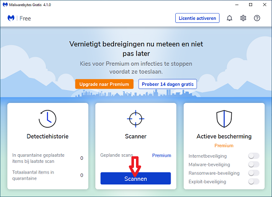The image size is (272, 197).
Task: Click the 'Vernietigt bedreigingen nu meteen' headline
Action: [x=136, y=49]
